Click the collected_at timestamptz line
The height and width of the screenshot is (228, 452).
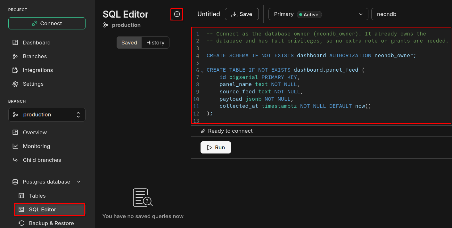pyautogui.click(x=295, y=106)
